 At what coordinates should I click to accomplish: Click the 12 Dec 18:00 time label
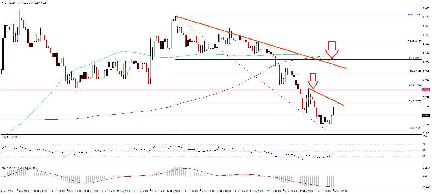click(x=174, y=191)
